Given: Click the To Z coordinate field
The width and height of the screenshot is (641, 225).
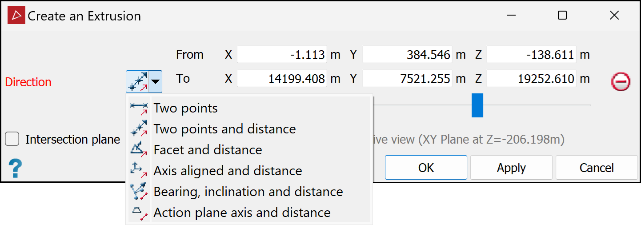Looking at the screenshot, I should [531, 79].
